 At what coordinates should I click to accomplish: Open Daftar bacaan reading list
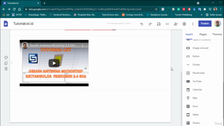click(x=214, y=15)
